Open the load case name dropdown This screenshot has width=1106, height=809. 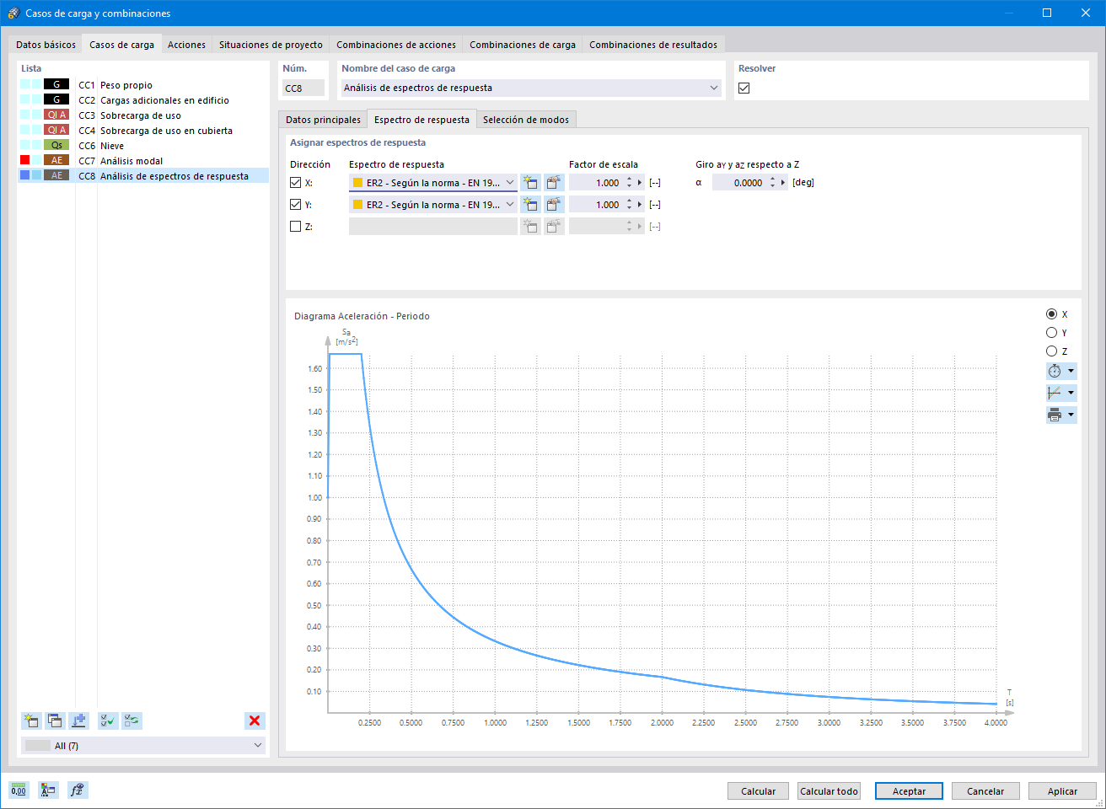coord(714,88)
